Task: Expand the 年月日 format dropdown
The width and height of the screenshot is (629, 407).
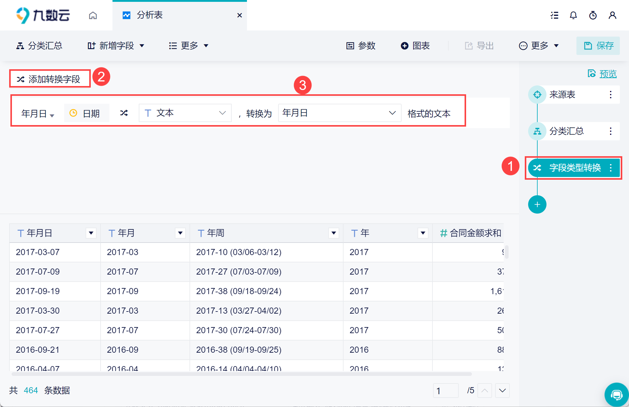Action: pos(339,113)
